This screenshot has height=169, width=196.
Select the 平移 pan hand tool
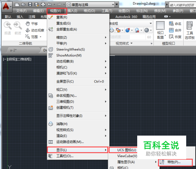(31, 24)
